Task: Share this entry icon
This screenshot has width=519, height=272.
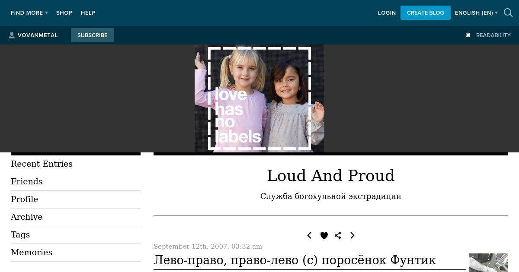Action: pyautogui.click(x=338, y=235)
